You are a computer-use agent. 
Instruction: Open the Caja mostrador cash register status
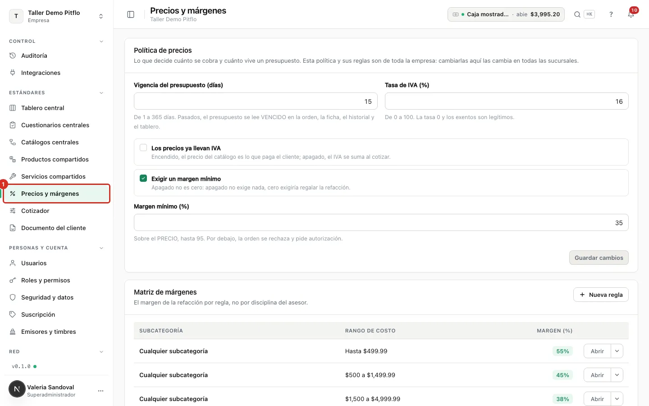point(506,14)
